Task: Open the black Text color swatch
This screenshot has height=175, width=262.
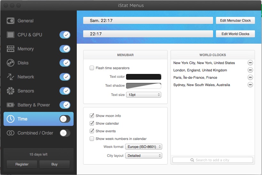Action: (144, 77)
